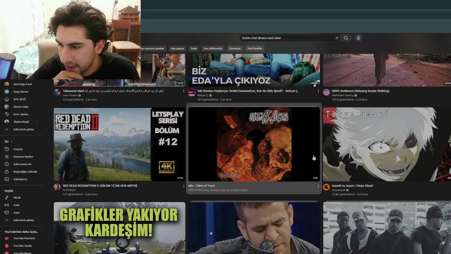The width and height of the screenshot is (451, 254).
Task: Click the Behzat Ç. channel avatar
Action: click(192, 92)
